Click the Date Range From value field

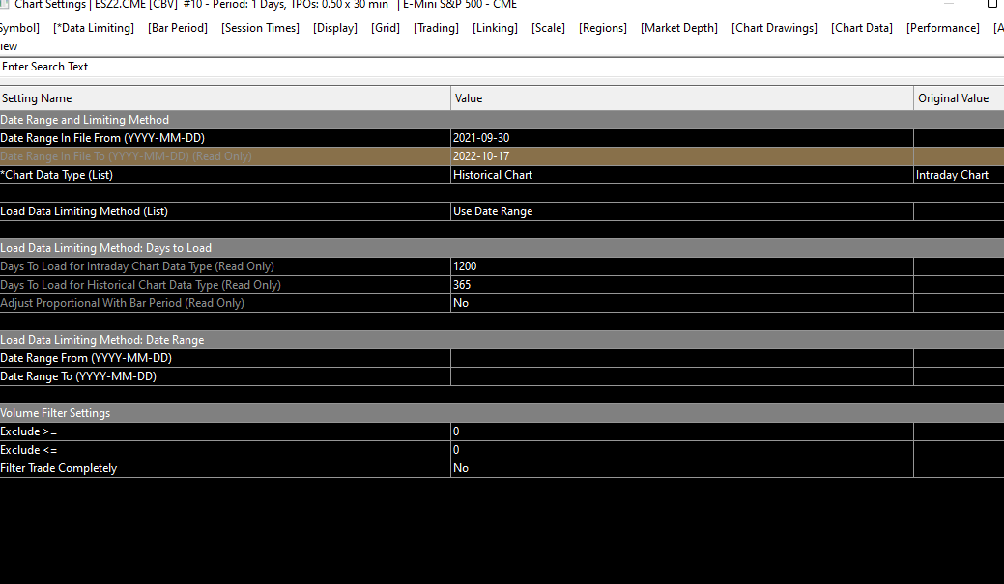(682, 358)
